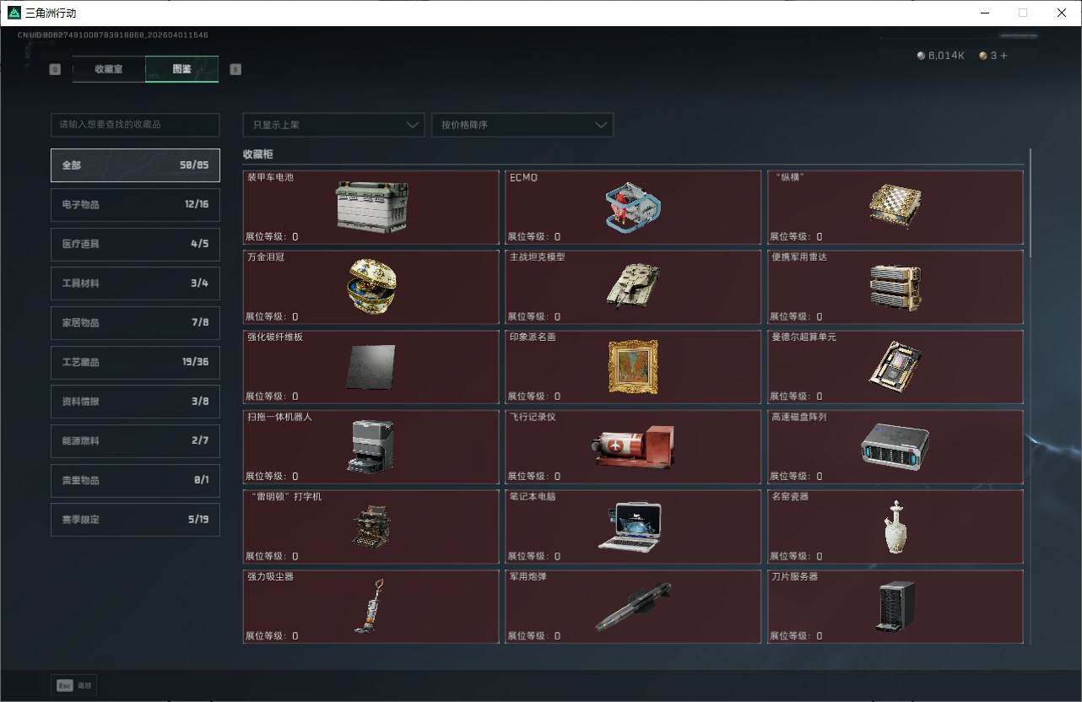Click the 名窑瓷器 porcelain vase image
The height and width of the screenshot is (702, 1082).
point(895,526)
